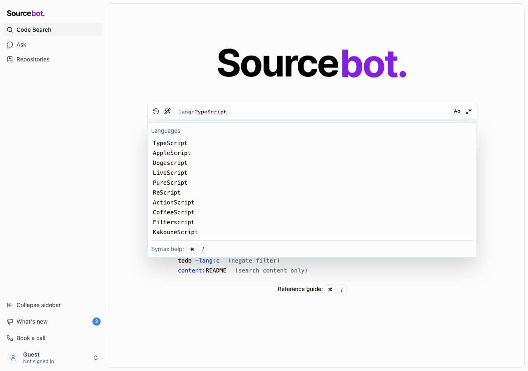Open Book a call link
The height and width of the screenshot is (371, 528).
point(53,338)
